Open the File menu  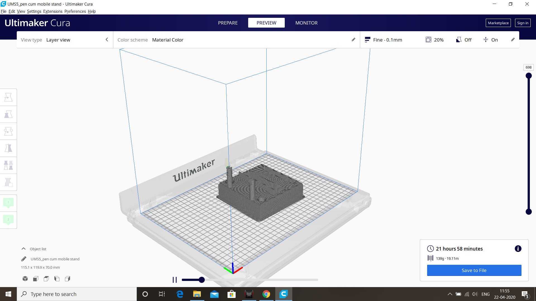click(x=4, y=11)
